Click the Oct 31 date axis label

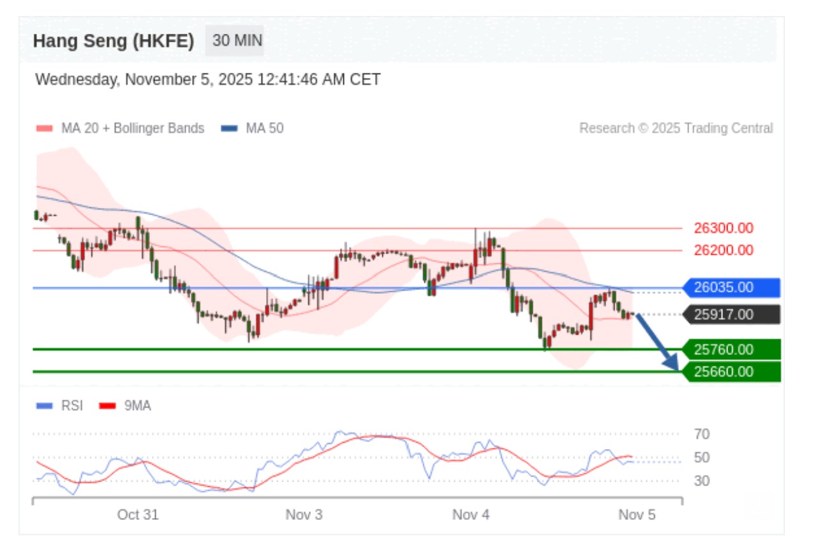tap(138, 515)
